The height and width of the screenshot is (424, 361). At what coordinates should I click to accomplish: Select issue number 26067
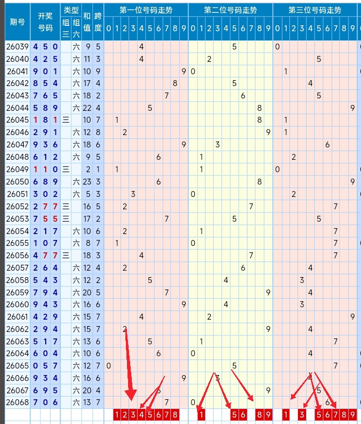point(18,391)
